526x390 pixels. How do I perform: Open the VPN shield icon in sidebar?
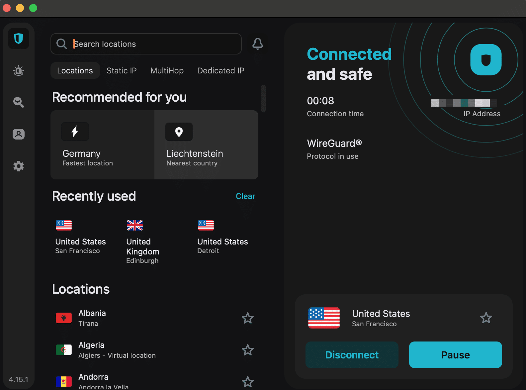click(19, 39)
